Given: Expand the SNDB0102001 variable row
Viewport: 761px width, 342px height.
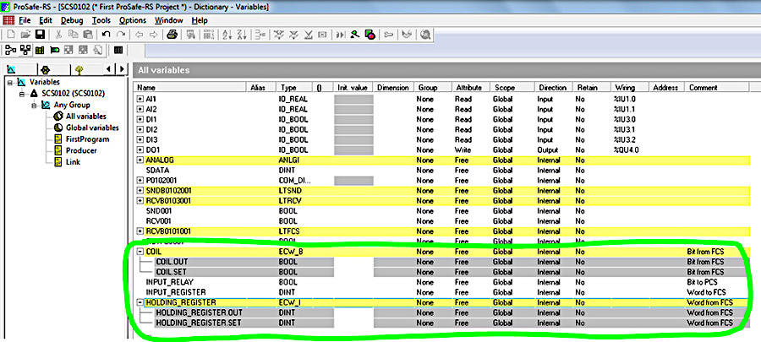Looking at the screenshot, I should pyautogui.click(x=140, y=190).
